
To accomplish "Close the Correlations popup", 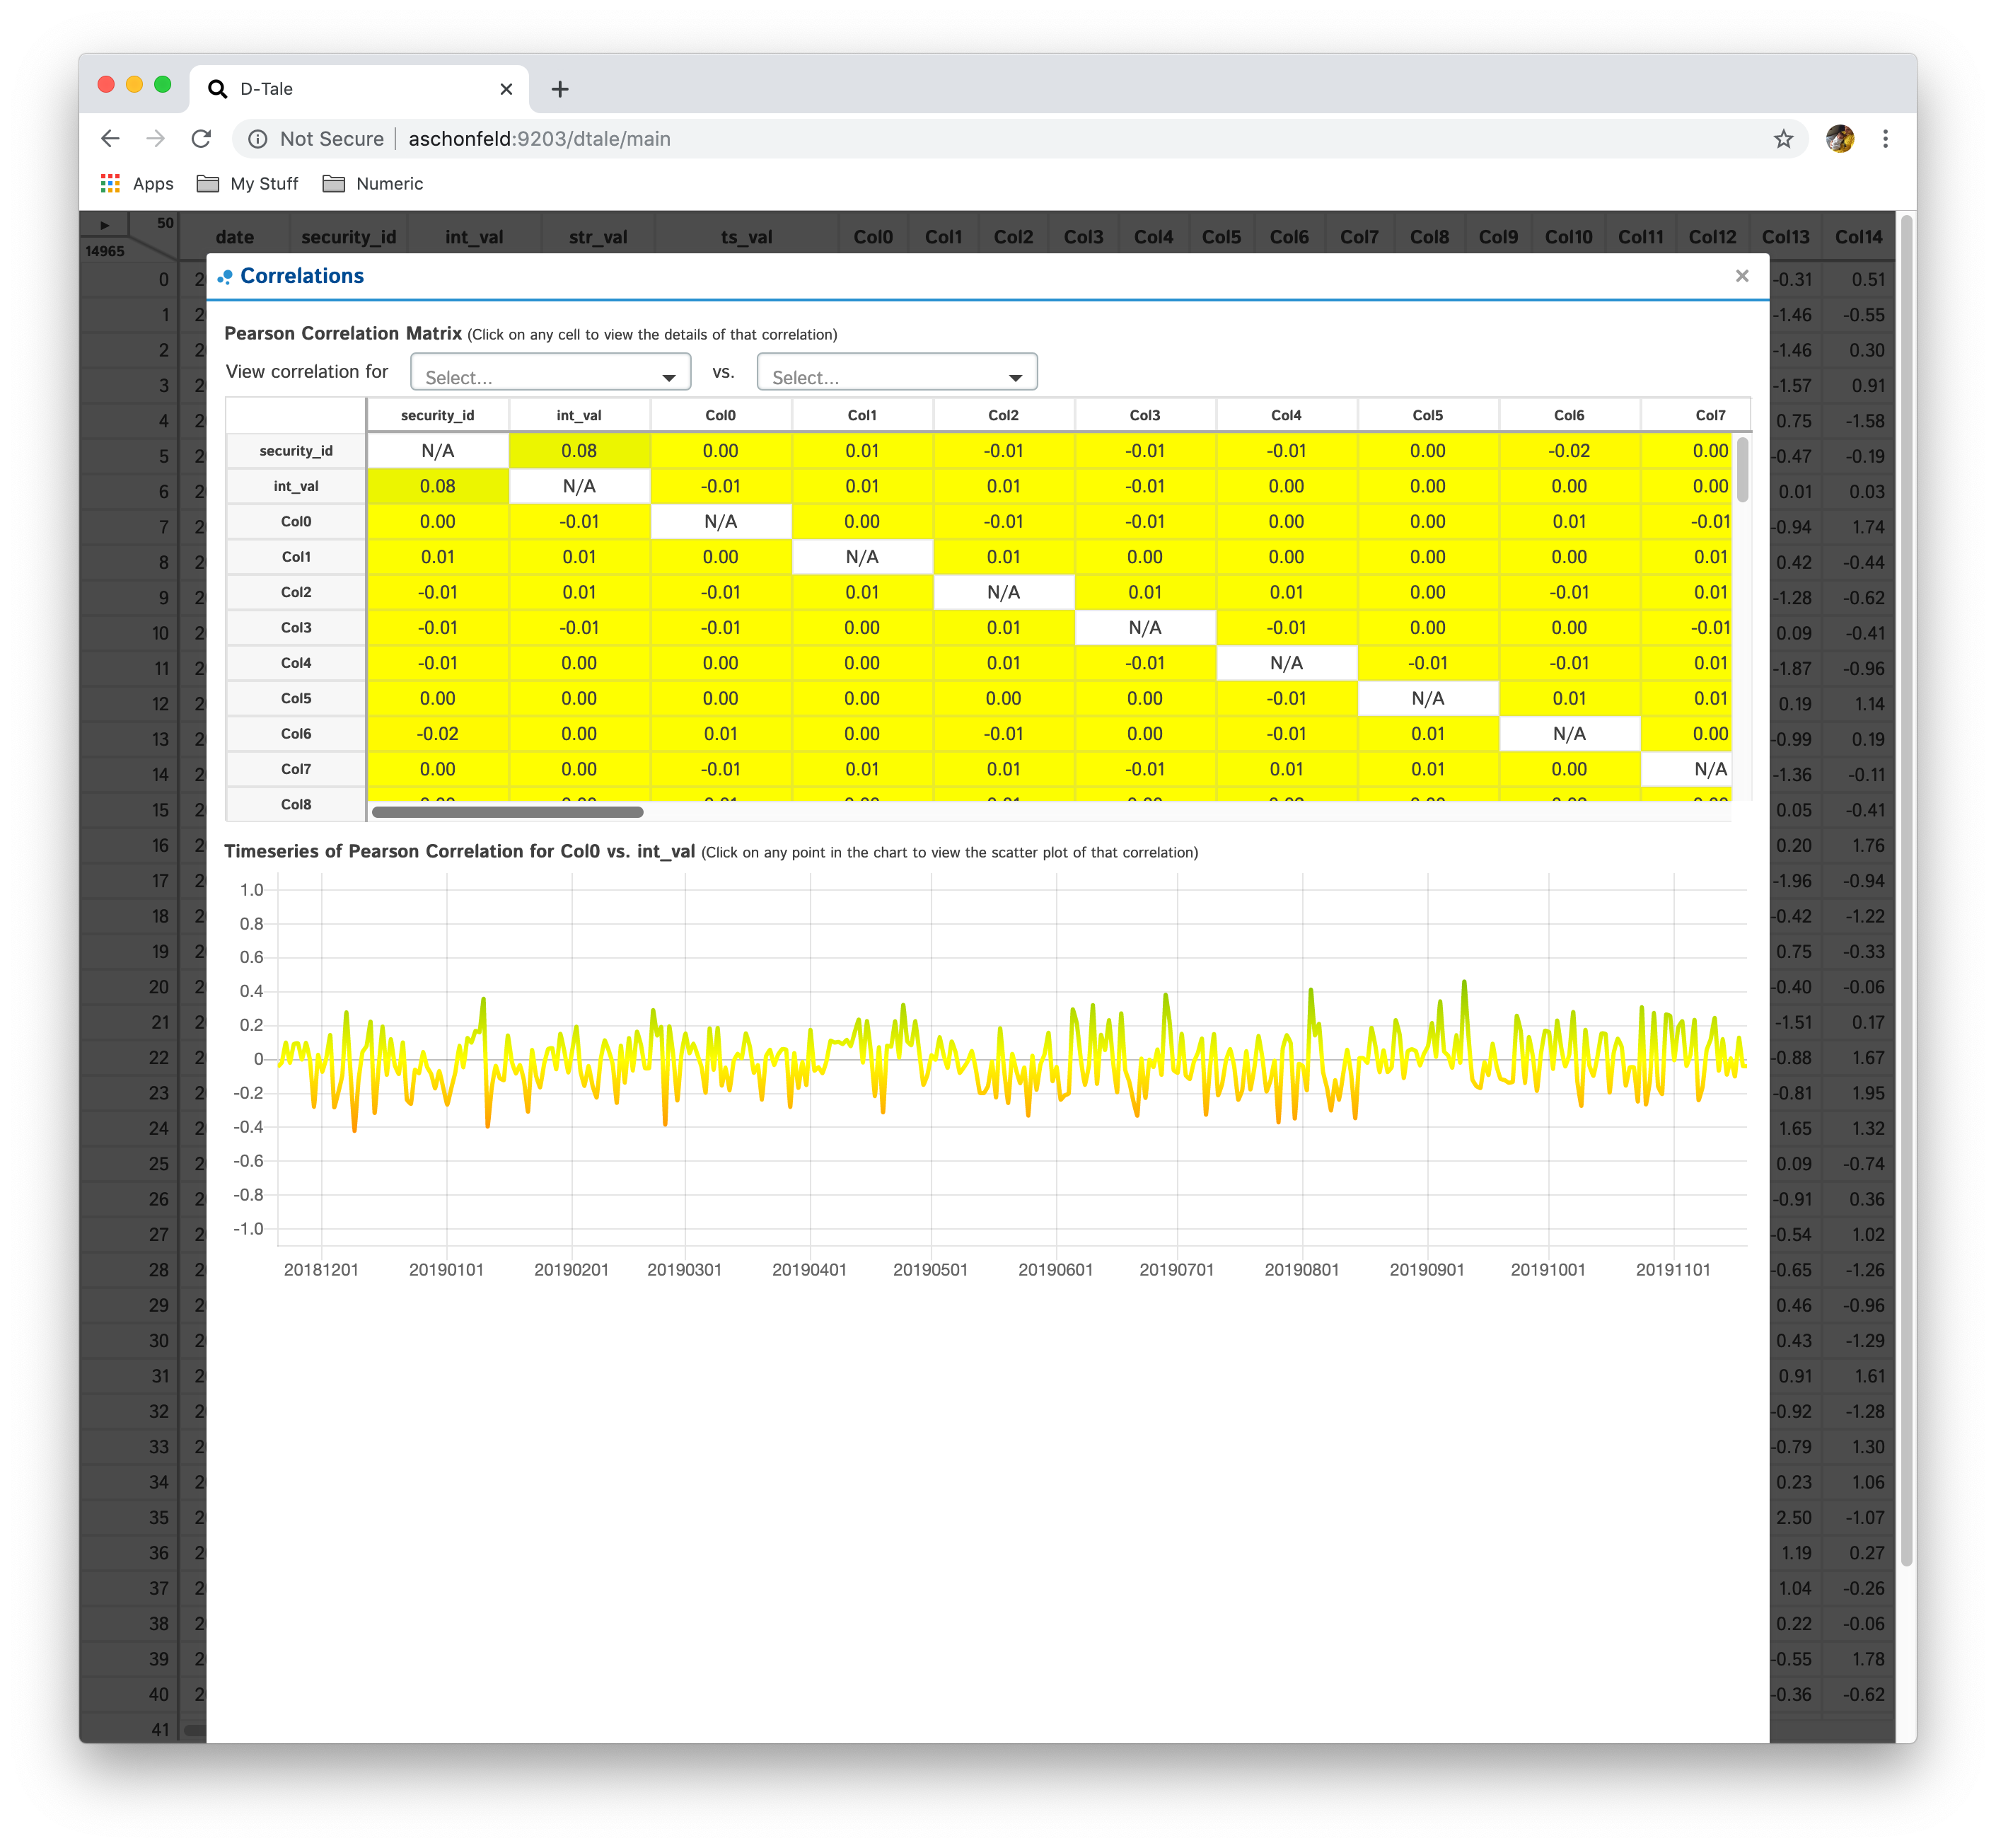I will [x=1742, y=276].
